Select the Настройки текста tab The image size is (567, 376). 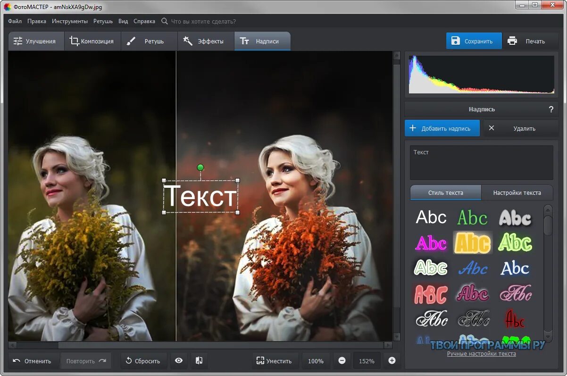(x=517, y=192)
